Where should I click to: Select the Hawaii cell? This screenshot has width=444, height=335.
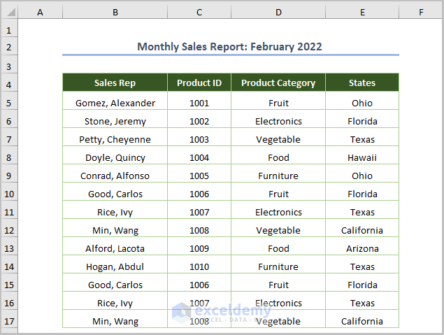[x=362, y=157]
